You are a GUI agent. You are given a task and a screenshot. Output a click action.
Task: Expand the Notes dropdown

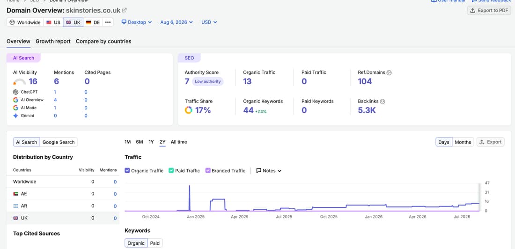tap(269, 170)
